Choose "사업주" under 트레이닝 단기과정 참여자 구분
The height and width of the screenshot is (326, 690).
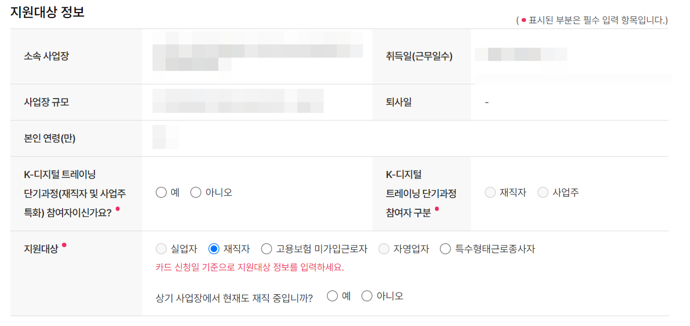(542, 192)
